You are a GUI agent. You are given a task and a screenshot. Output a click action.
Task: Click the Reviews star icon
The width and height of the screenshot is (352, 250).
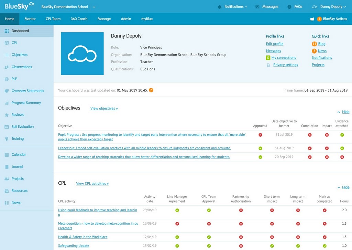click(7, 115)
